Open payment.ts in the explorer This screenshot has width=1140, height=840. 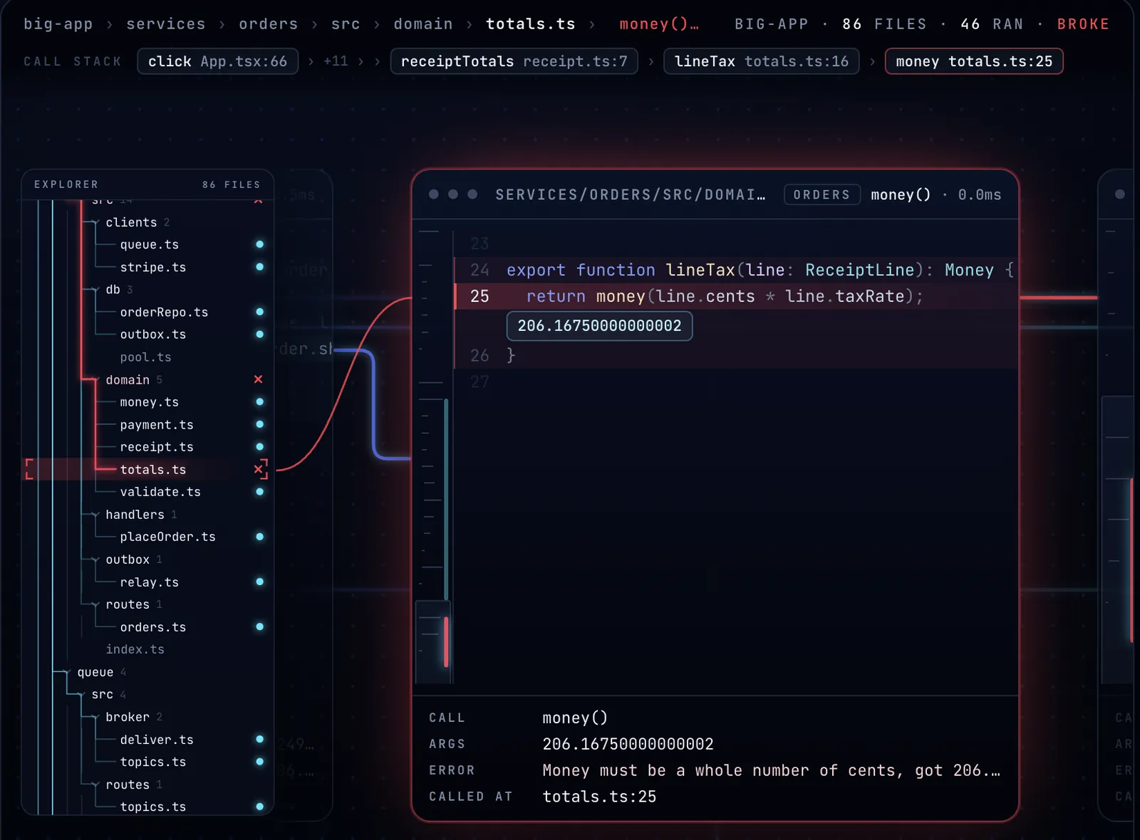coord(157,424)
